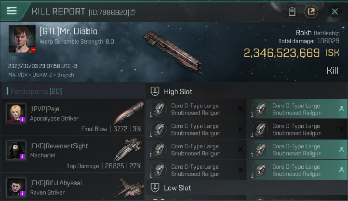This screenshot has width=348, height=201.
Task: Click the Rokh ship image
Action: click(173, 52)
